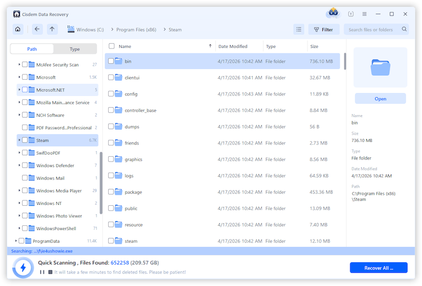Click the lightning quick scan icon
This screenshot has width=422, height=286.
[x=23, y=268]
